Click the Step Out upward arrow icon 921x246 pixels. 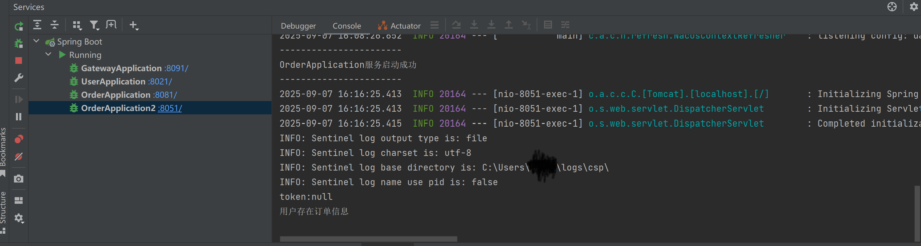click(508, 25)
